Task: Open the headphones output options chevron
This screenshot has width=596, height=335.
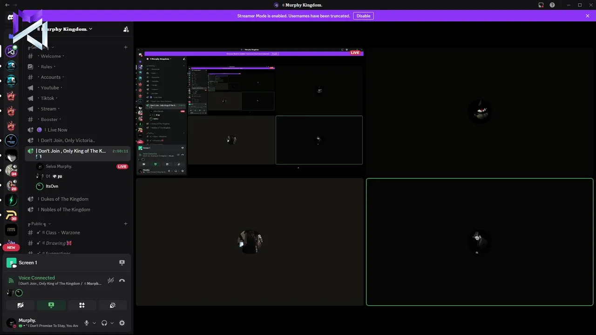Action: coord(112,323)
